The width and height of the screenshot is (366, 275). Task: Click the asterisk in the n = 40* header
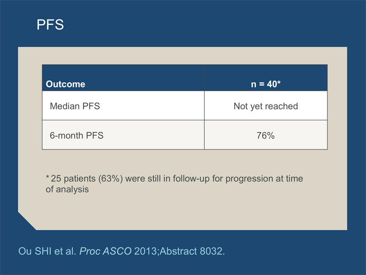click(x=279, y=82)
